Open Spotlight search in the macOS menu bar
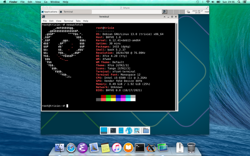 [x=239, y=2]
